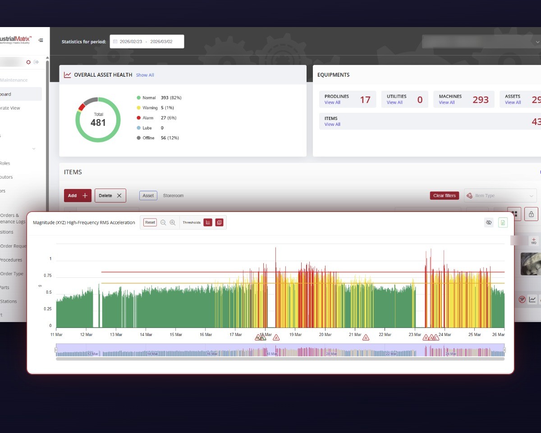
Task: Clear all item filters
Action: coord(444,195)
